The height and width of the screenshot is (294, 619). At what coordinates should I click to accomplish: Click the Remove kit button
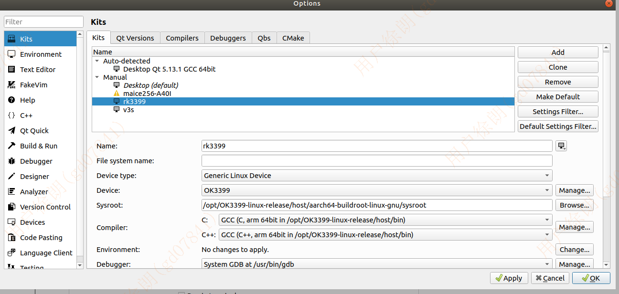click(558, 82)
